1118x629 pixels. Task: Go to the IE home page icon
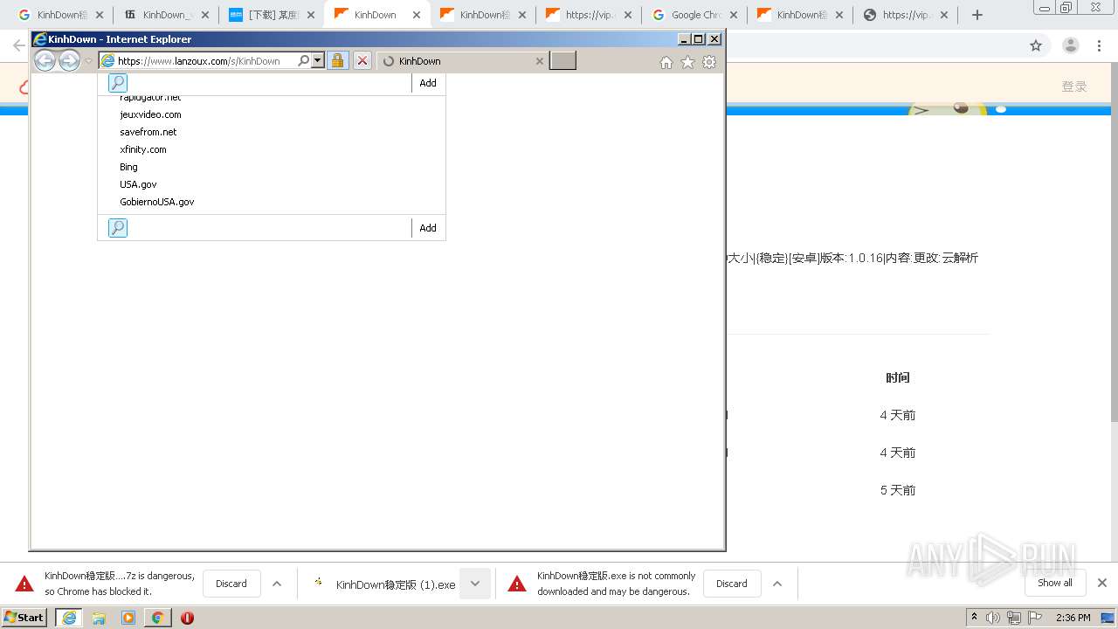pos(666,62)
